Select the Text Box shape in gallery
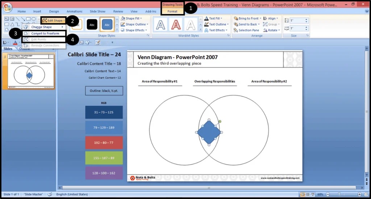 (7, 19)
